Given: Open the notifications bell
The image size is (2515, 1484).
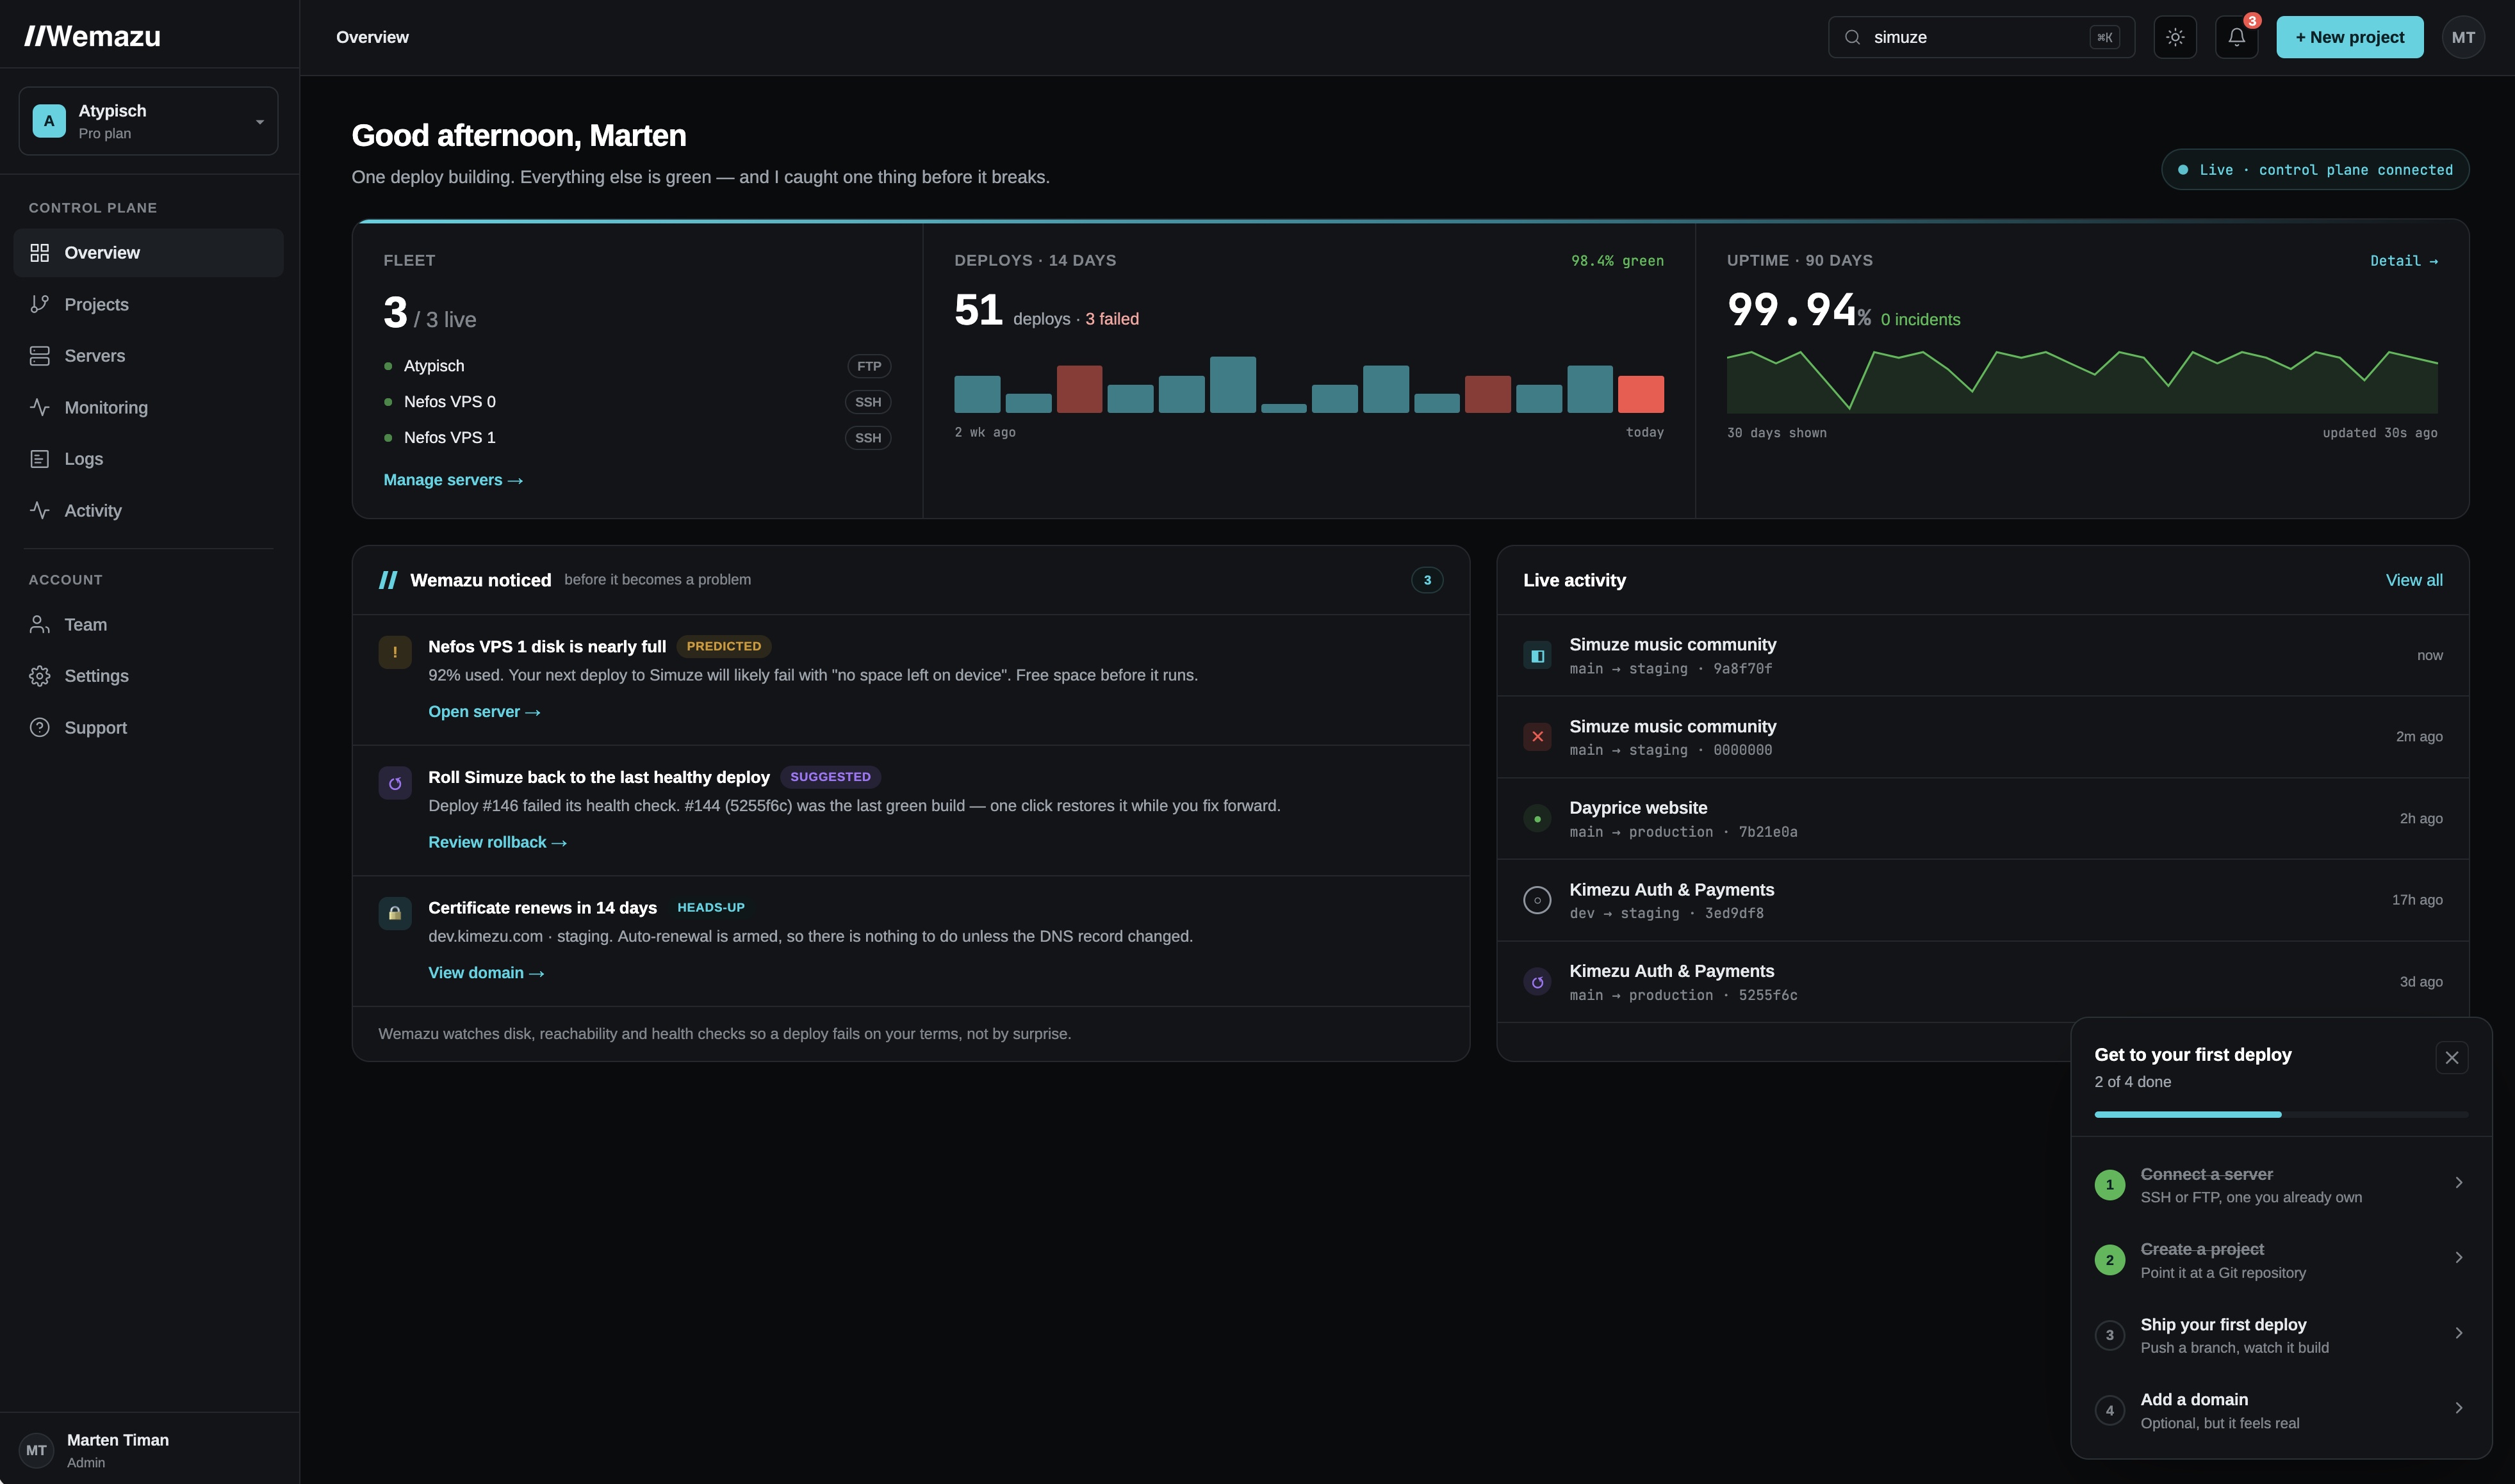Looking at the screenshot, I should point(2237,37).
